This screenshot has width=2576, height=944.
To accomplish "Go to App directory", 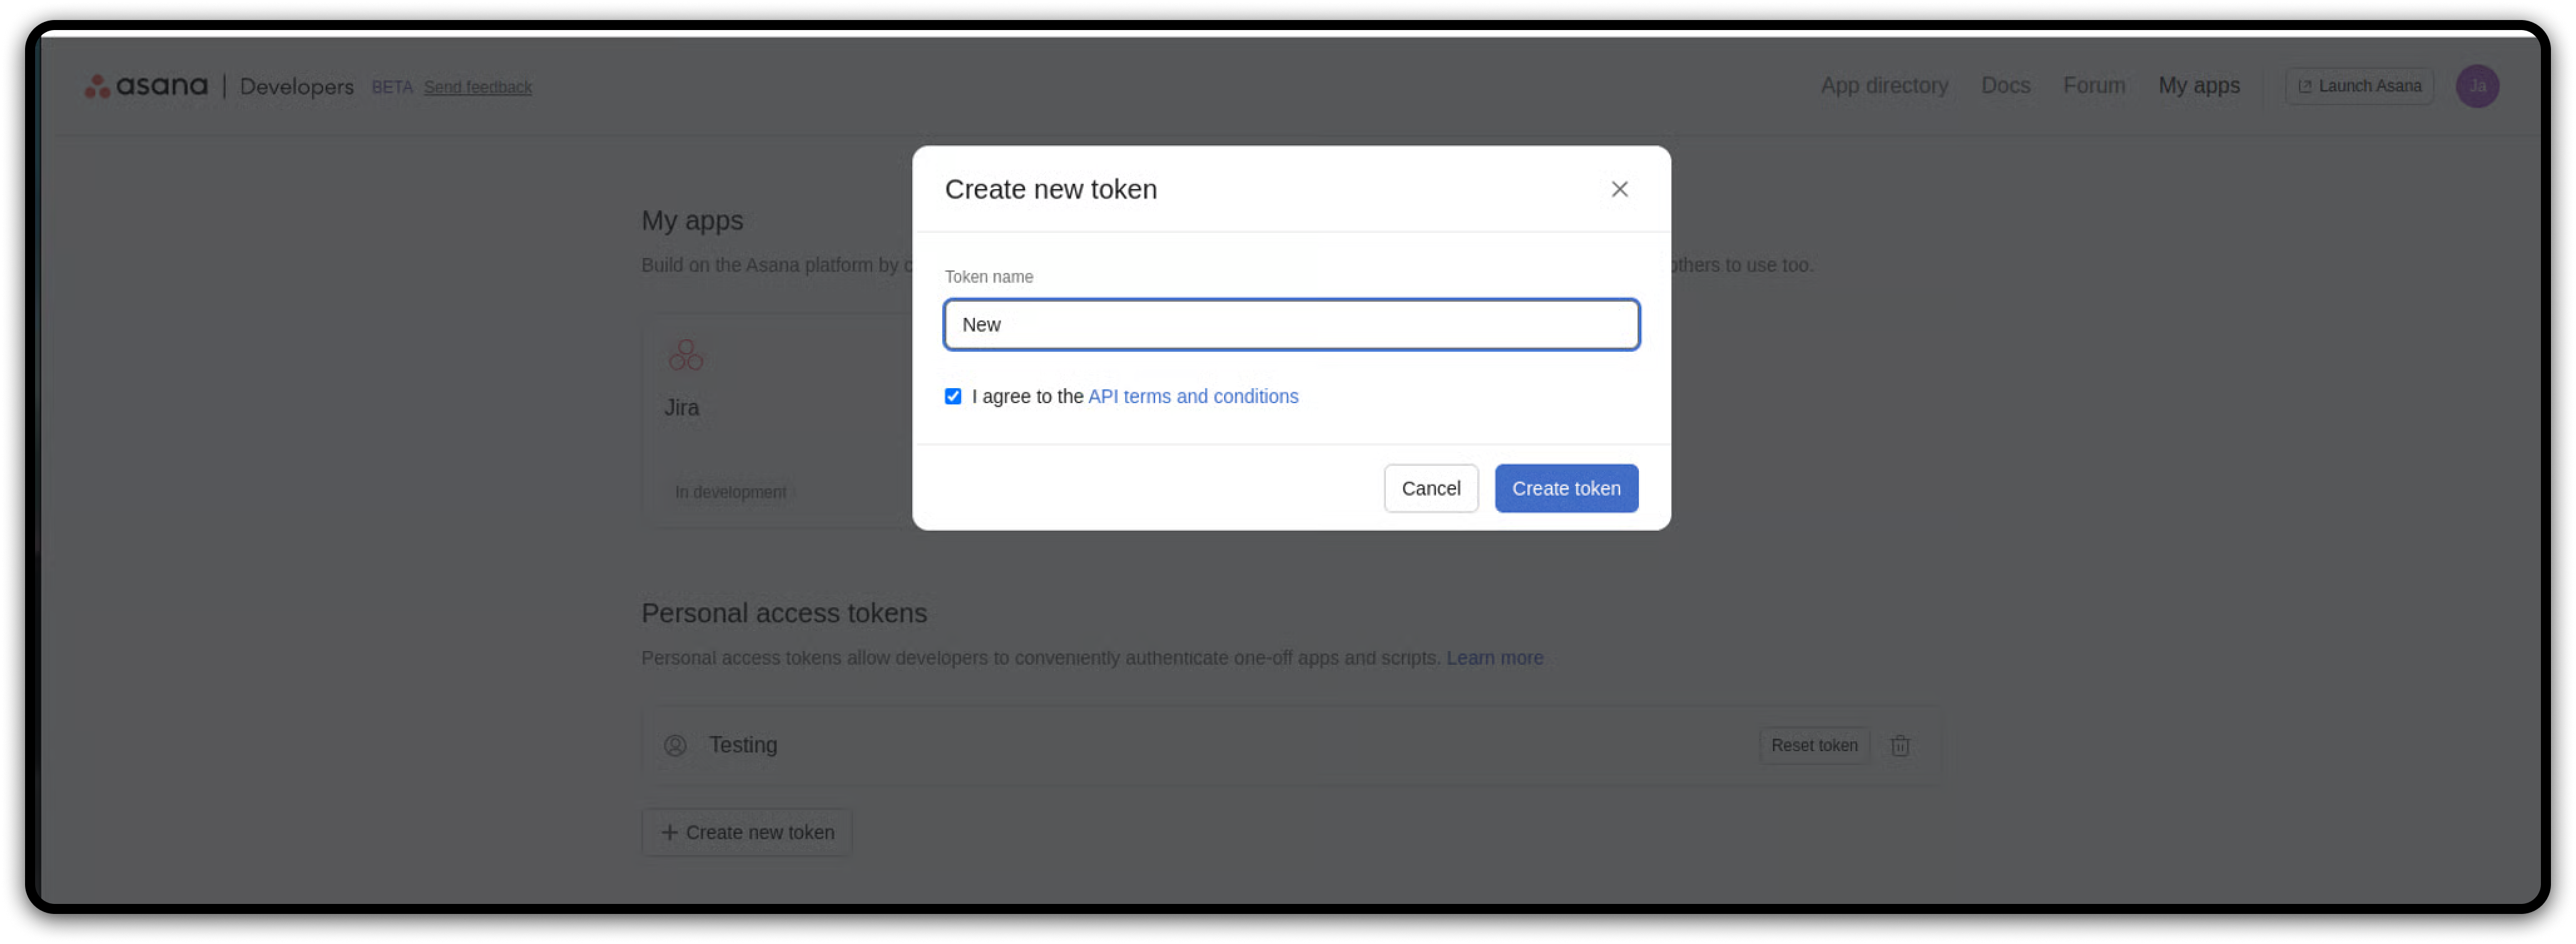I will (x=1884, y=86).
